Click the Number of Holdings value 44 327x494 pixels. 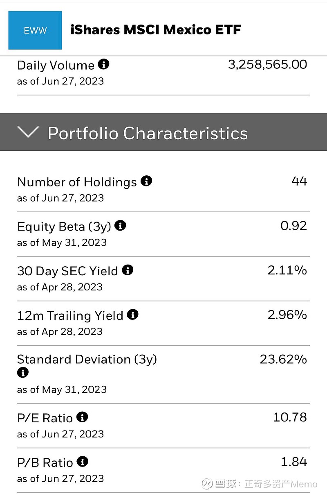tap(299, 181)
